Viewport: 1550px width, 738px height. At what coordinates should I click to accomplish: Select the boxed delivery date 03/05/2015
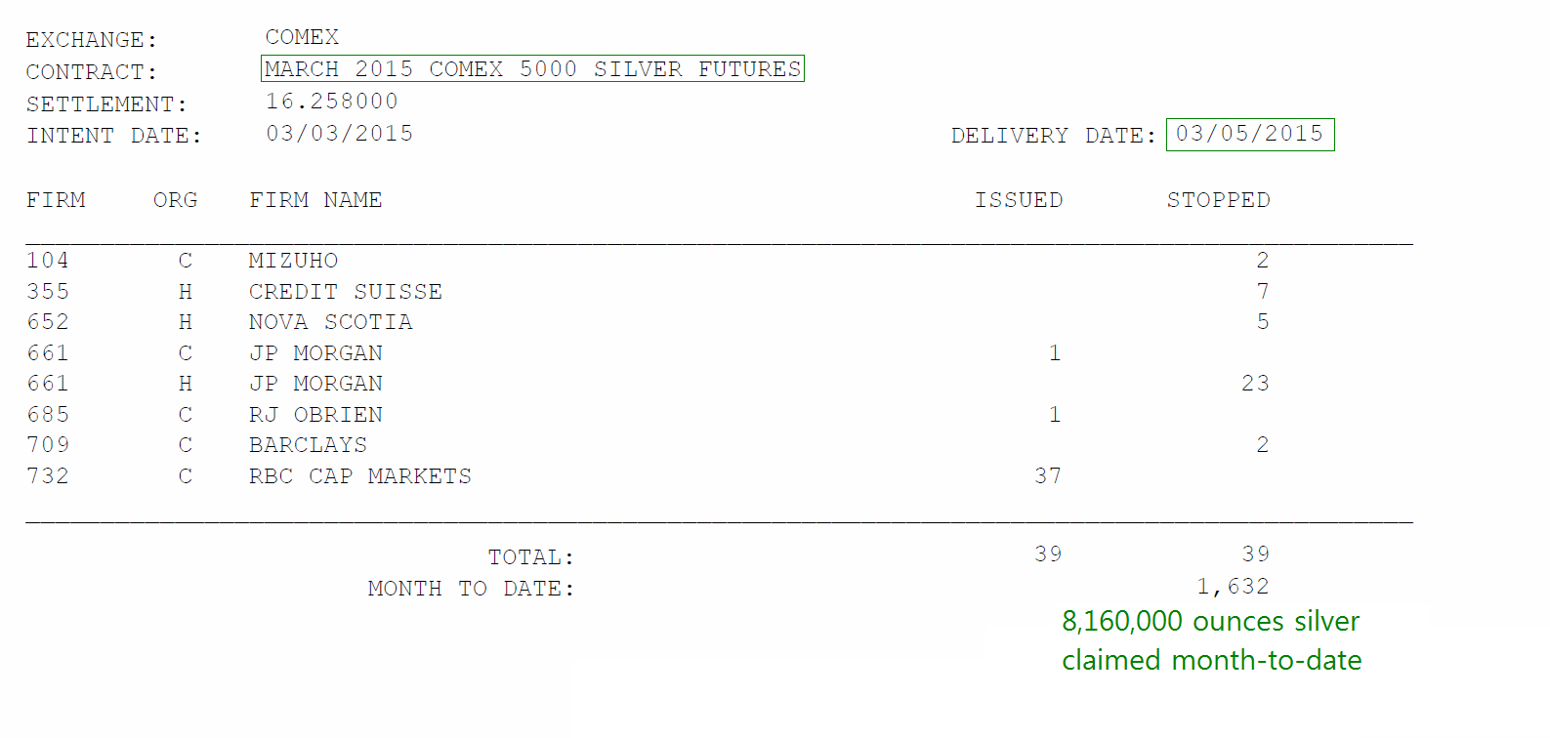1250,134
